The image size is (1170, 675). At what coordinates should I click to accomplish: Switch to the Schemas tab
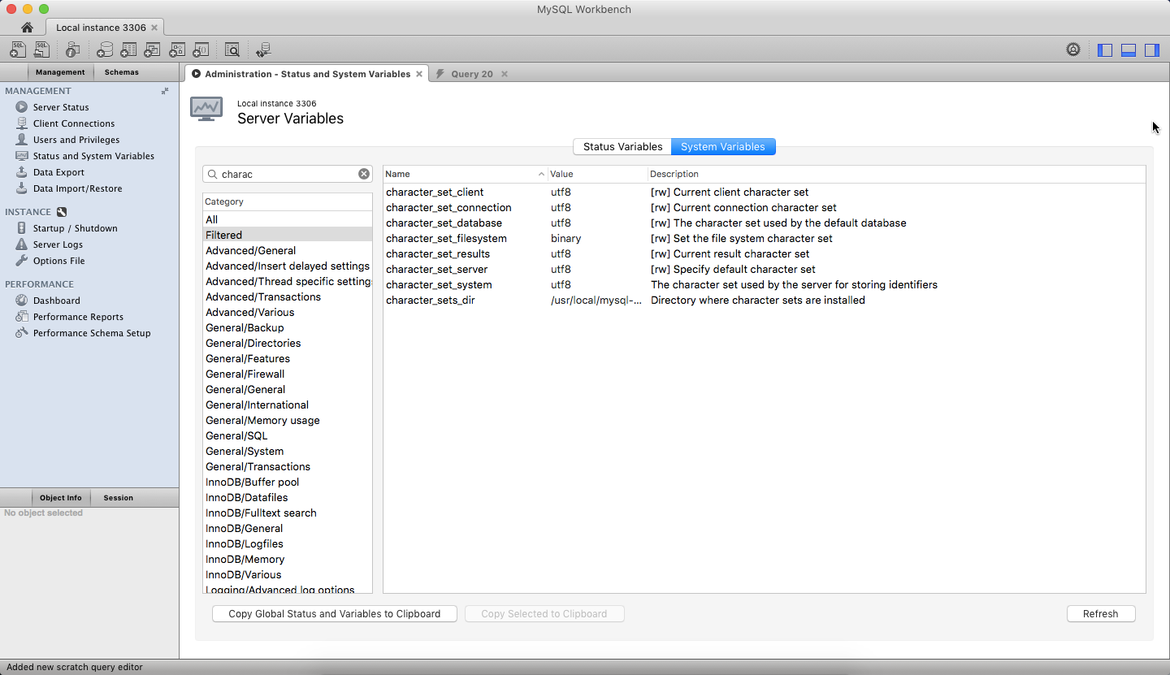pos(122,72)
